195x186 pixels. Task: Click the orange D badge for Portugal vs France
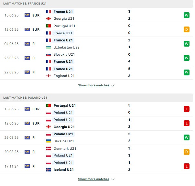[186, 29]
